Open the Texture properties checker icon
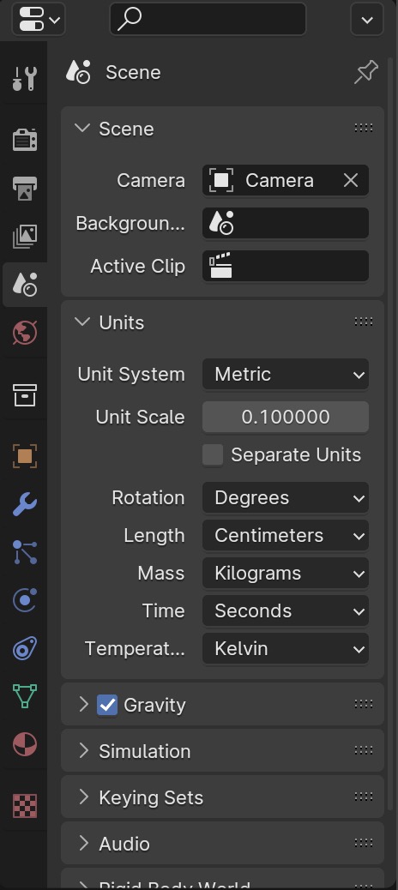Viewport: 398px width, 890px height. click(x=24, y=805)
